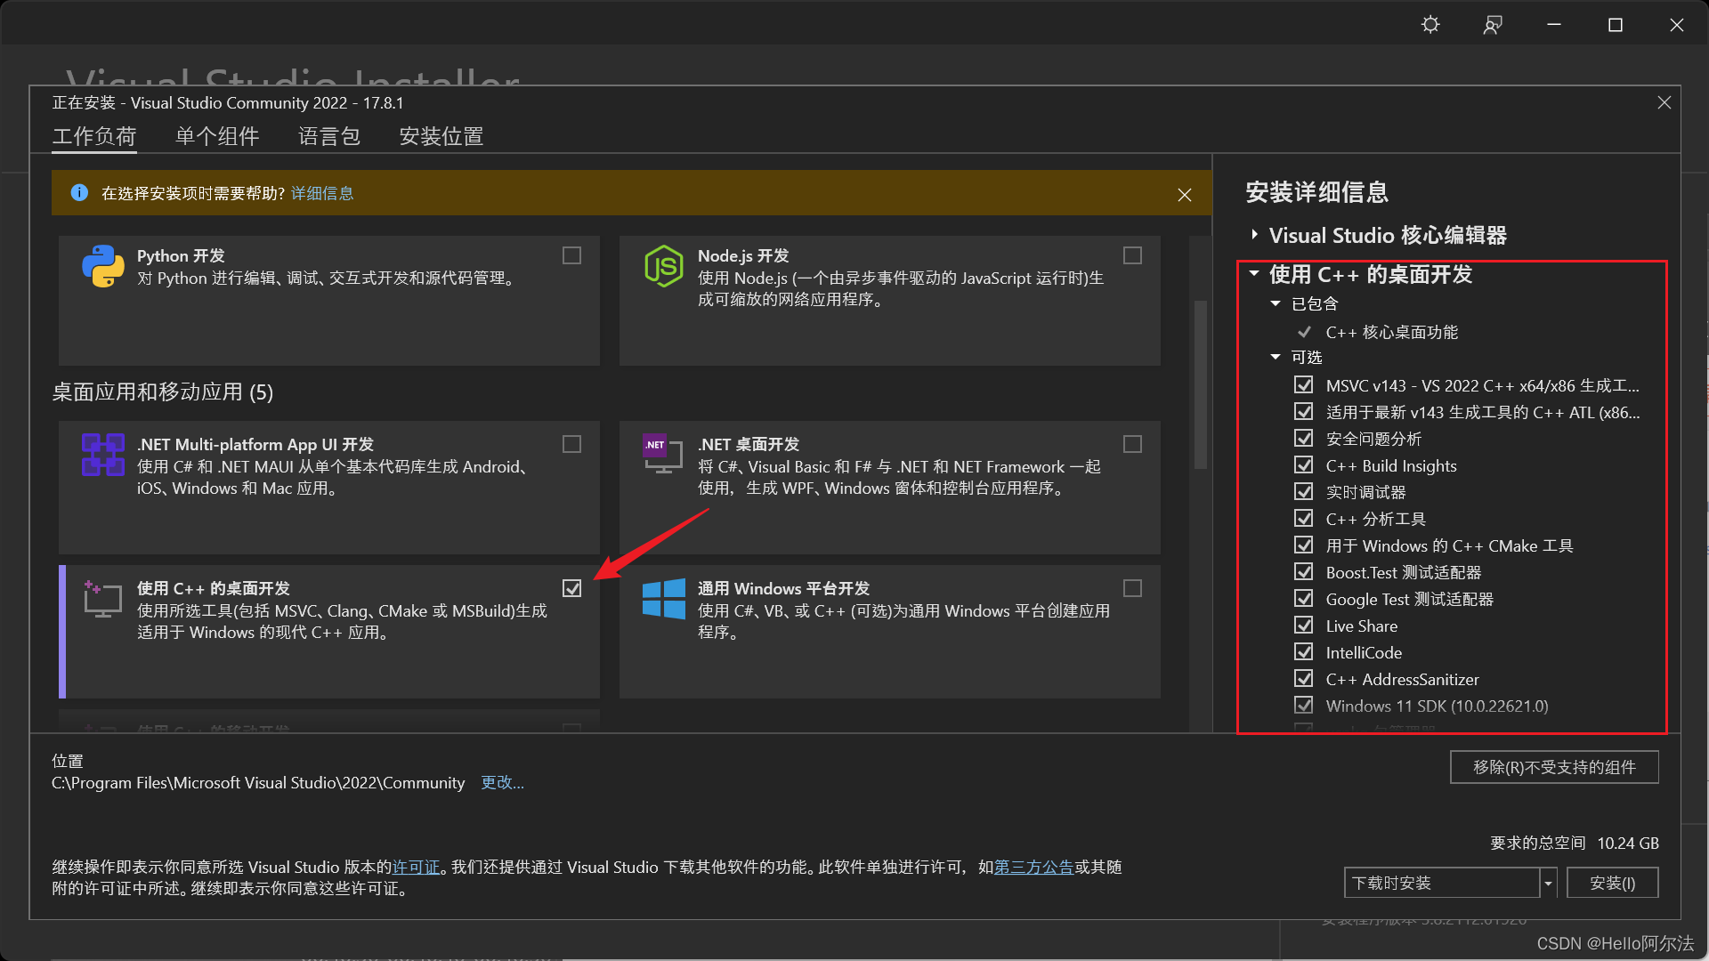Expand Visual Studio 核心编辑器 node
Screen dimensions: 1709x961
coord(1254,235)
